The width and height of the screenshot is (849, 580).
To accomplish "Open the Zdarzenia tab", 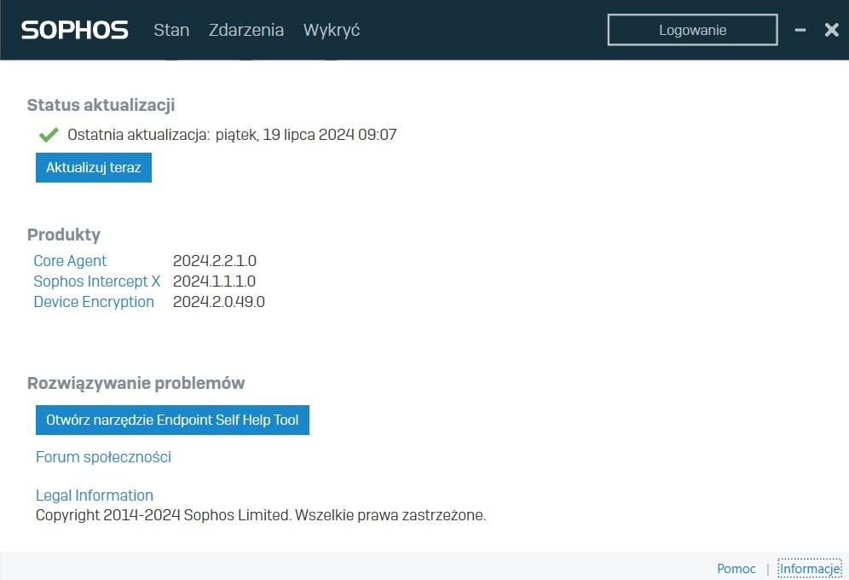I will (x=246, y=30).
